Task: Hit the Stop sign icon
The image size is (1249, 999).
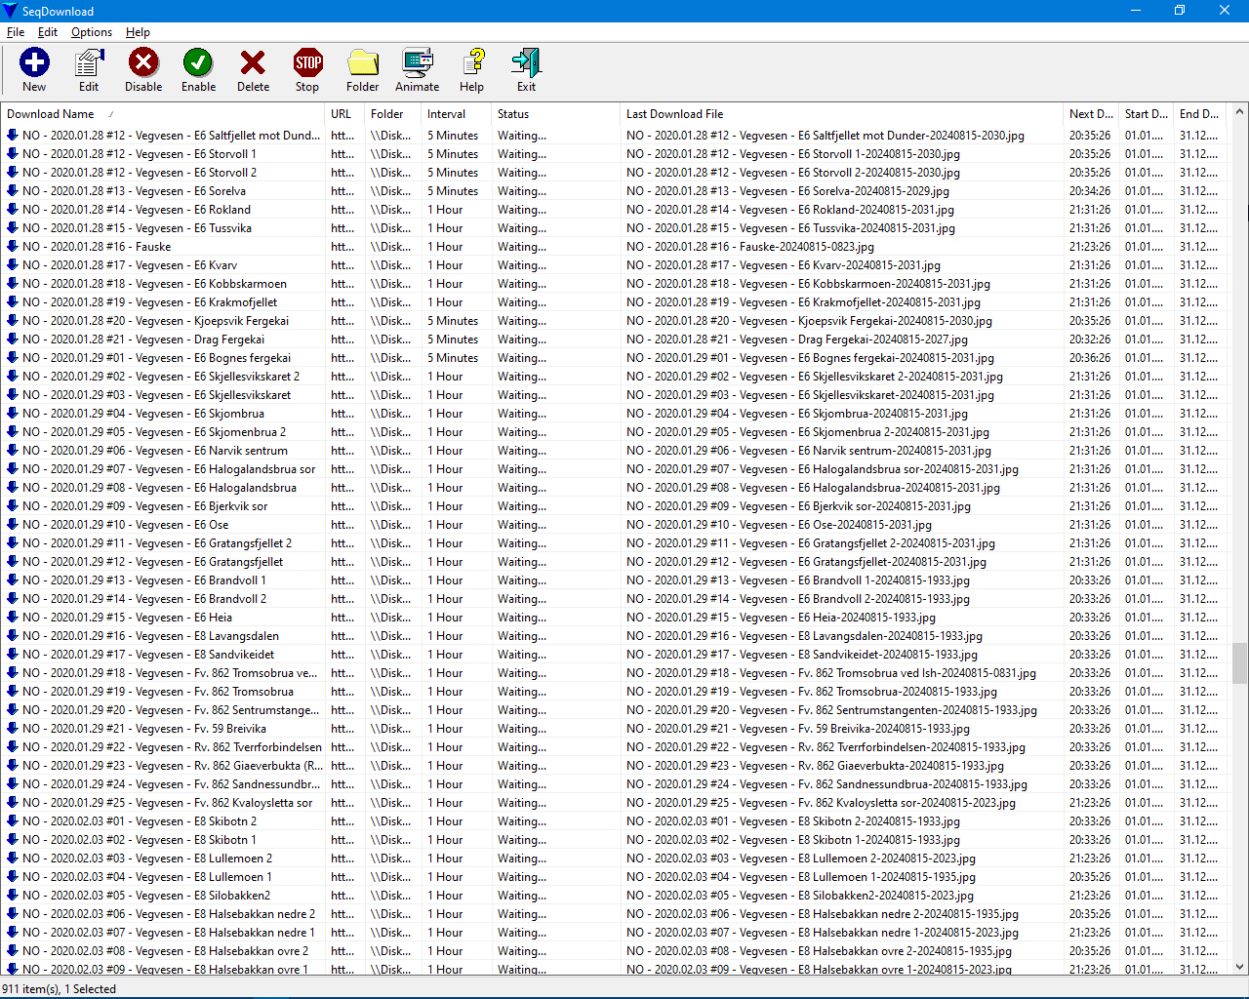Action: click(307, 70)
